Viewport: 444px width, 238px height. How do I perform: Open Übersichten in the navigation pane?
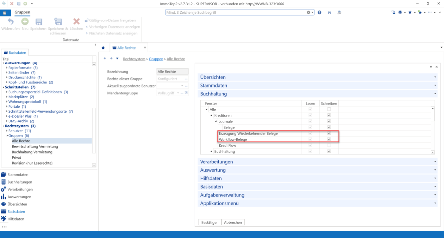pyautogui.click(x=17, y=204)
